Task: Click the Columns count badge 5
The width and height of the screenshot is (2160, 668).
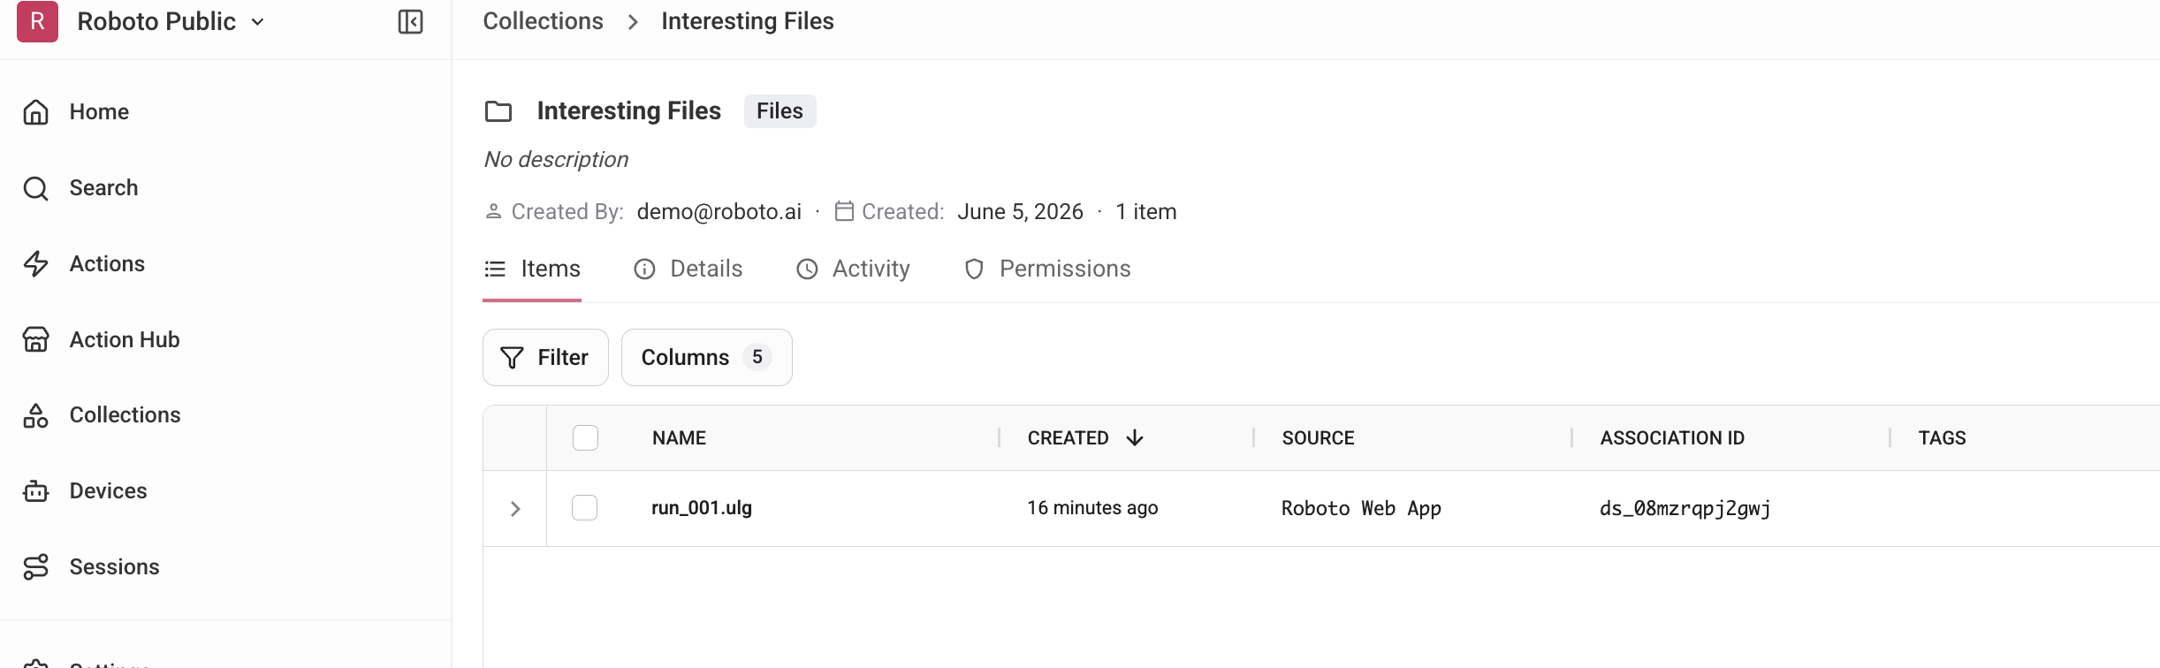Action: (757, 357)
